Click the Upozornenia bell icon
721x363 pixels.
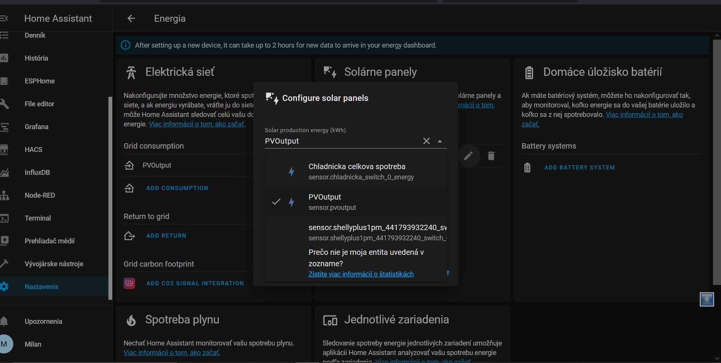coord(4,321)
